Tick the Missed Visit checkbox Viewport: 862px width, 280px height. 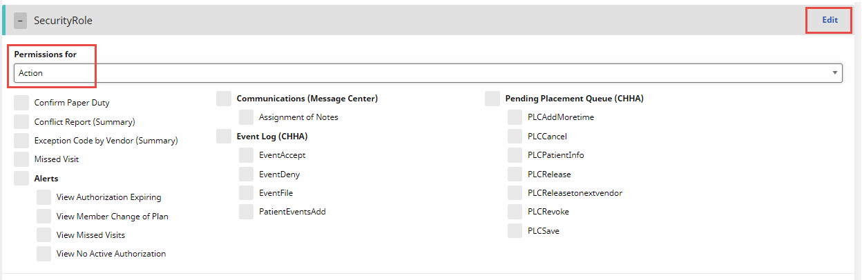click(x=21, y=159)
